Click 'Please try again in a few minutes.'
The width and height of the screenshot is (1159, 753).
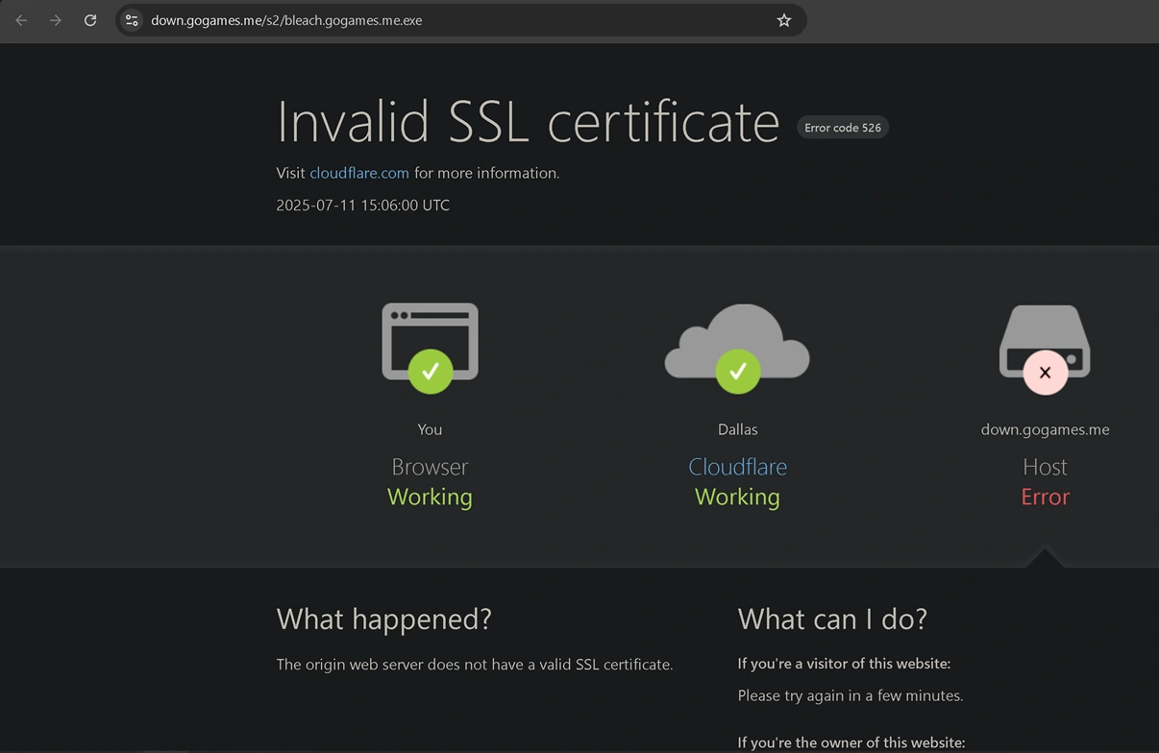click(x=851, y=695)
